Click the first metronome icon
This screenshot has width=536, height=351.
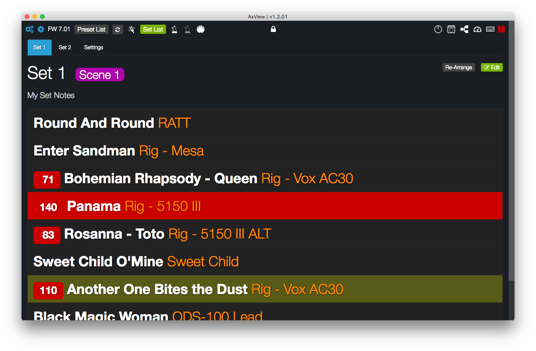click(174, 29)
